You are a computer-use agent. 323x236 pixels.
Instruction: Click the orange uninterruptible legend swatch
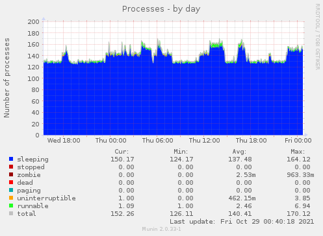pos(11,198)
